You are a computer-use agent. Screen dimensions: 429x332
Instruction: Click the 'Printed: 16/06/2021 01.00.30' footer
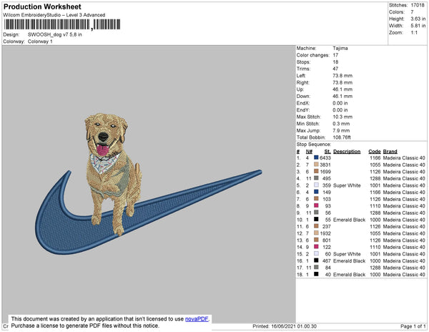coord(285,326)
